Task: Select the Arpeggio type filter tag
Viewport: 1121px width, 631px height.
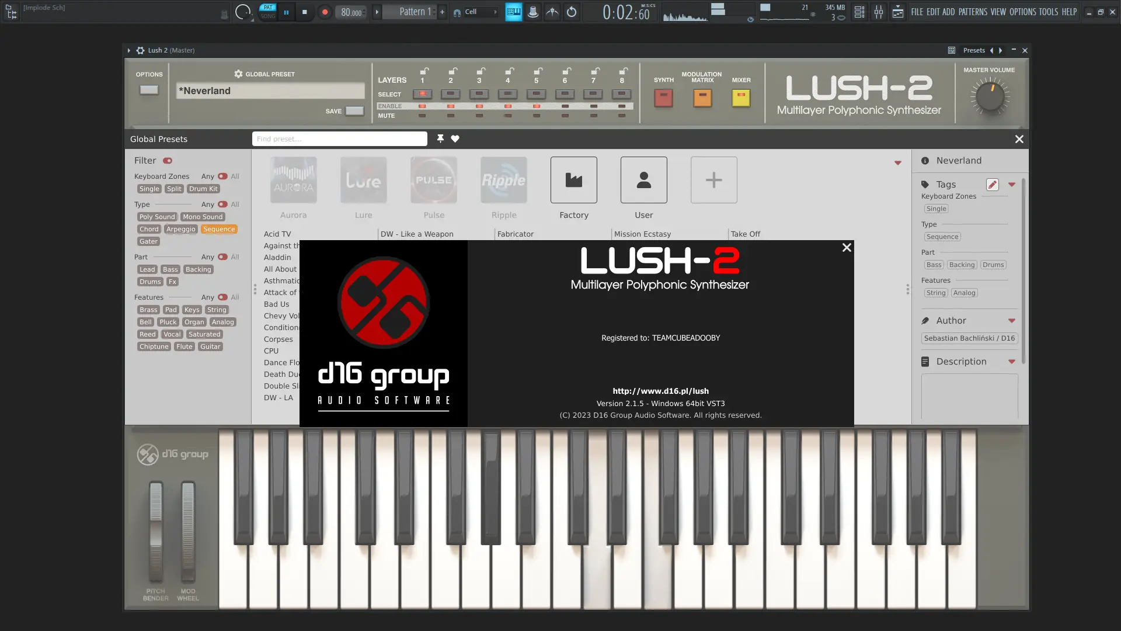Action: (x=180, y=229)
